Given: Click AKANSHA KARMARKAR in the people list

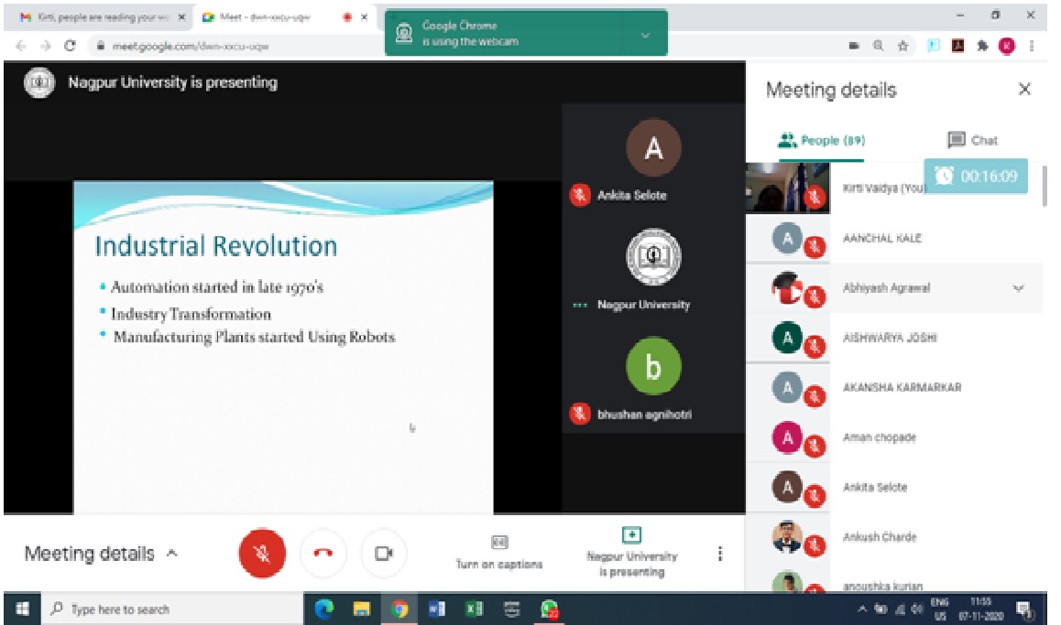Looking at the screenshot, I should point(902,388).
